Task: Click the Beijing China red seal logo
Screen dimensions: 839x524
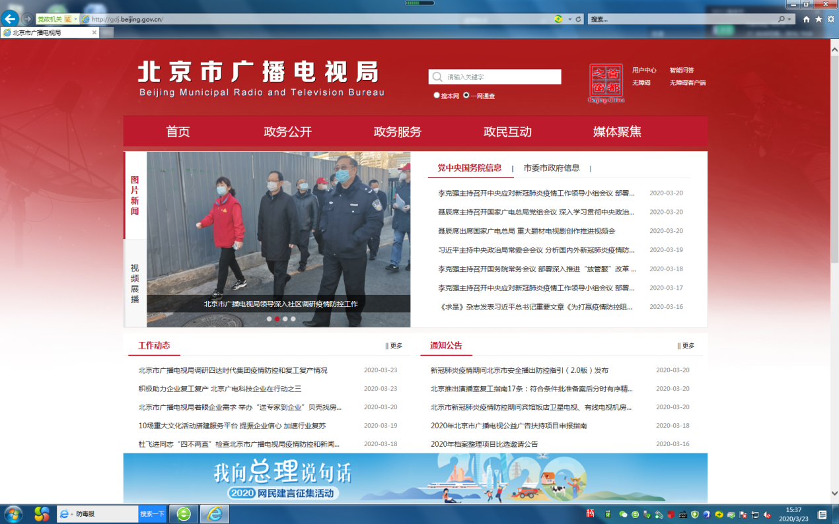Action: [x=606, y=83]
